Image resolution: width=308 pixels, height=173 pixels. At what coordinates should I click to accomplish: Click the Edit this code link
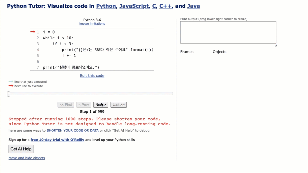[92, 76]
